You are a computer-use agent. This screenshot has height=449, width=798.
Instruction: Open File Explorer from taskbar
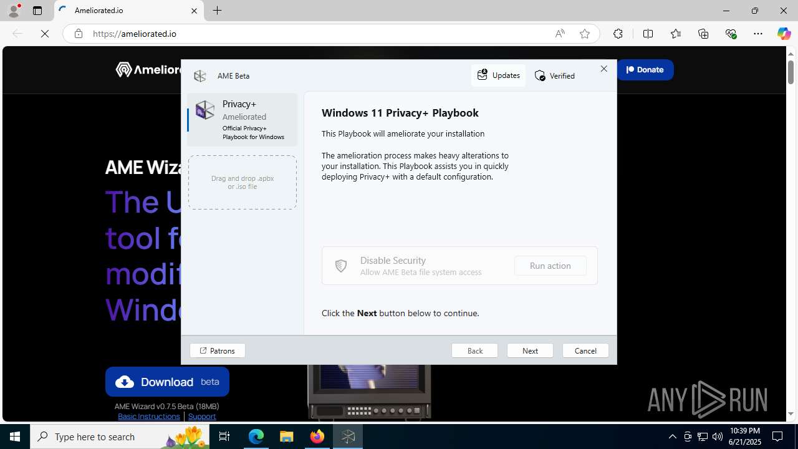[x=287, y=437]
